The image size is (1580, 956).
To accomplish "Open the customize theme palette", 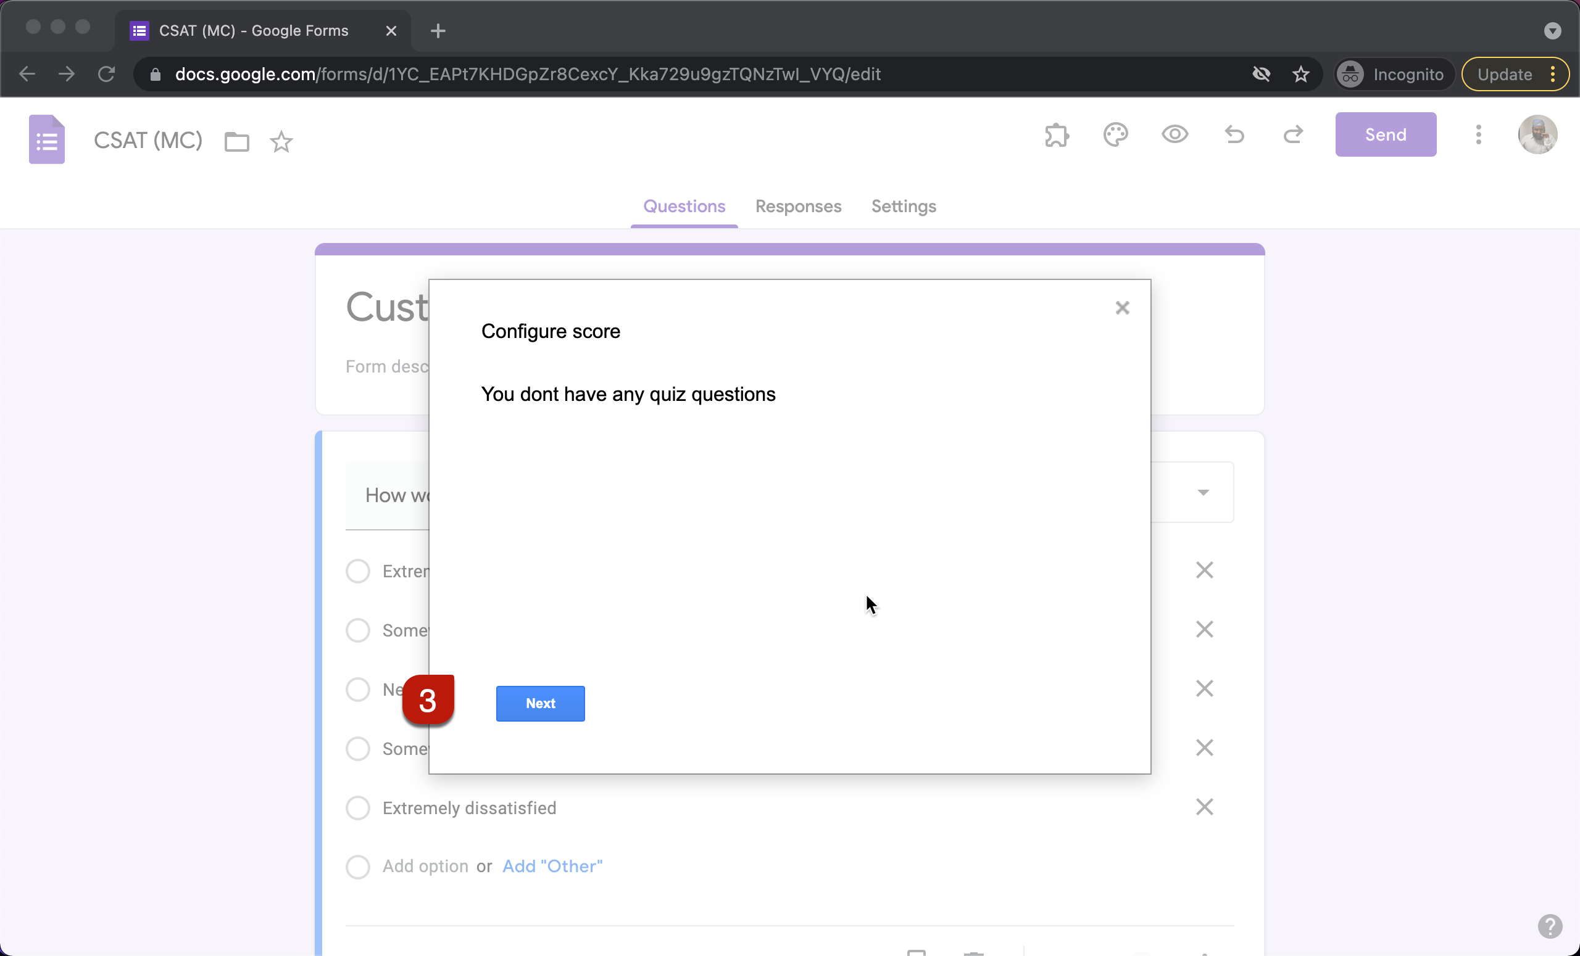I will tap(1115, 135).
